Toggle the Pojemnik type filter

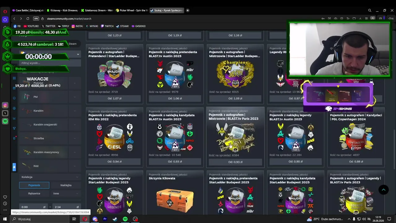click(34, 185)
